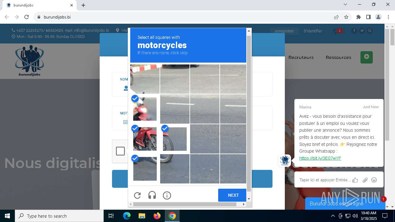This screenshot has height=222, width=395.
Task: Open Google social icon in header
Action: point(370,31)
